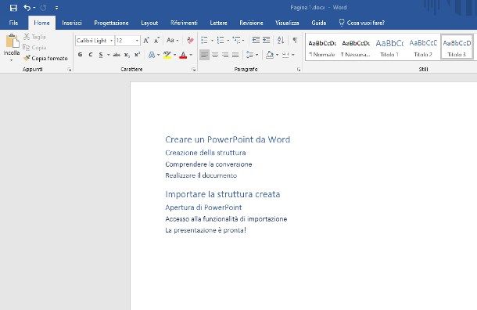Screen dimensions: 477x310
Task: Toggle underline (S) formatting
Action: [x=101, y=55]
